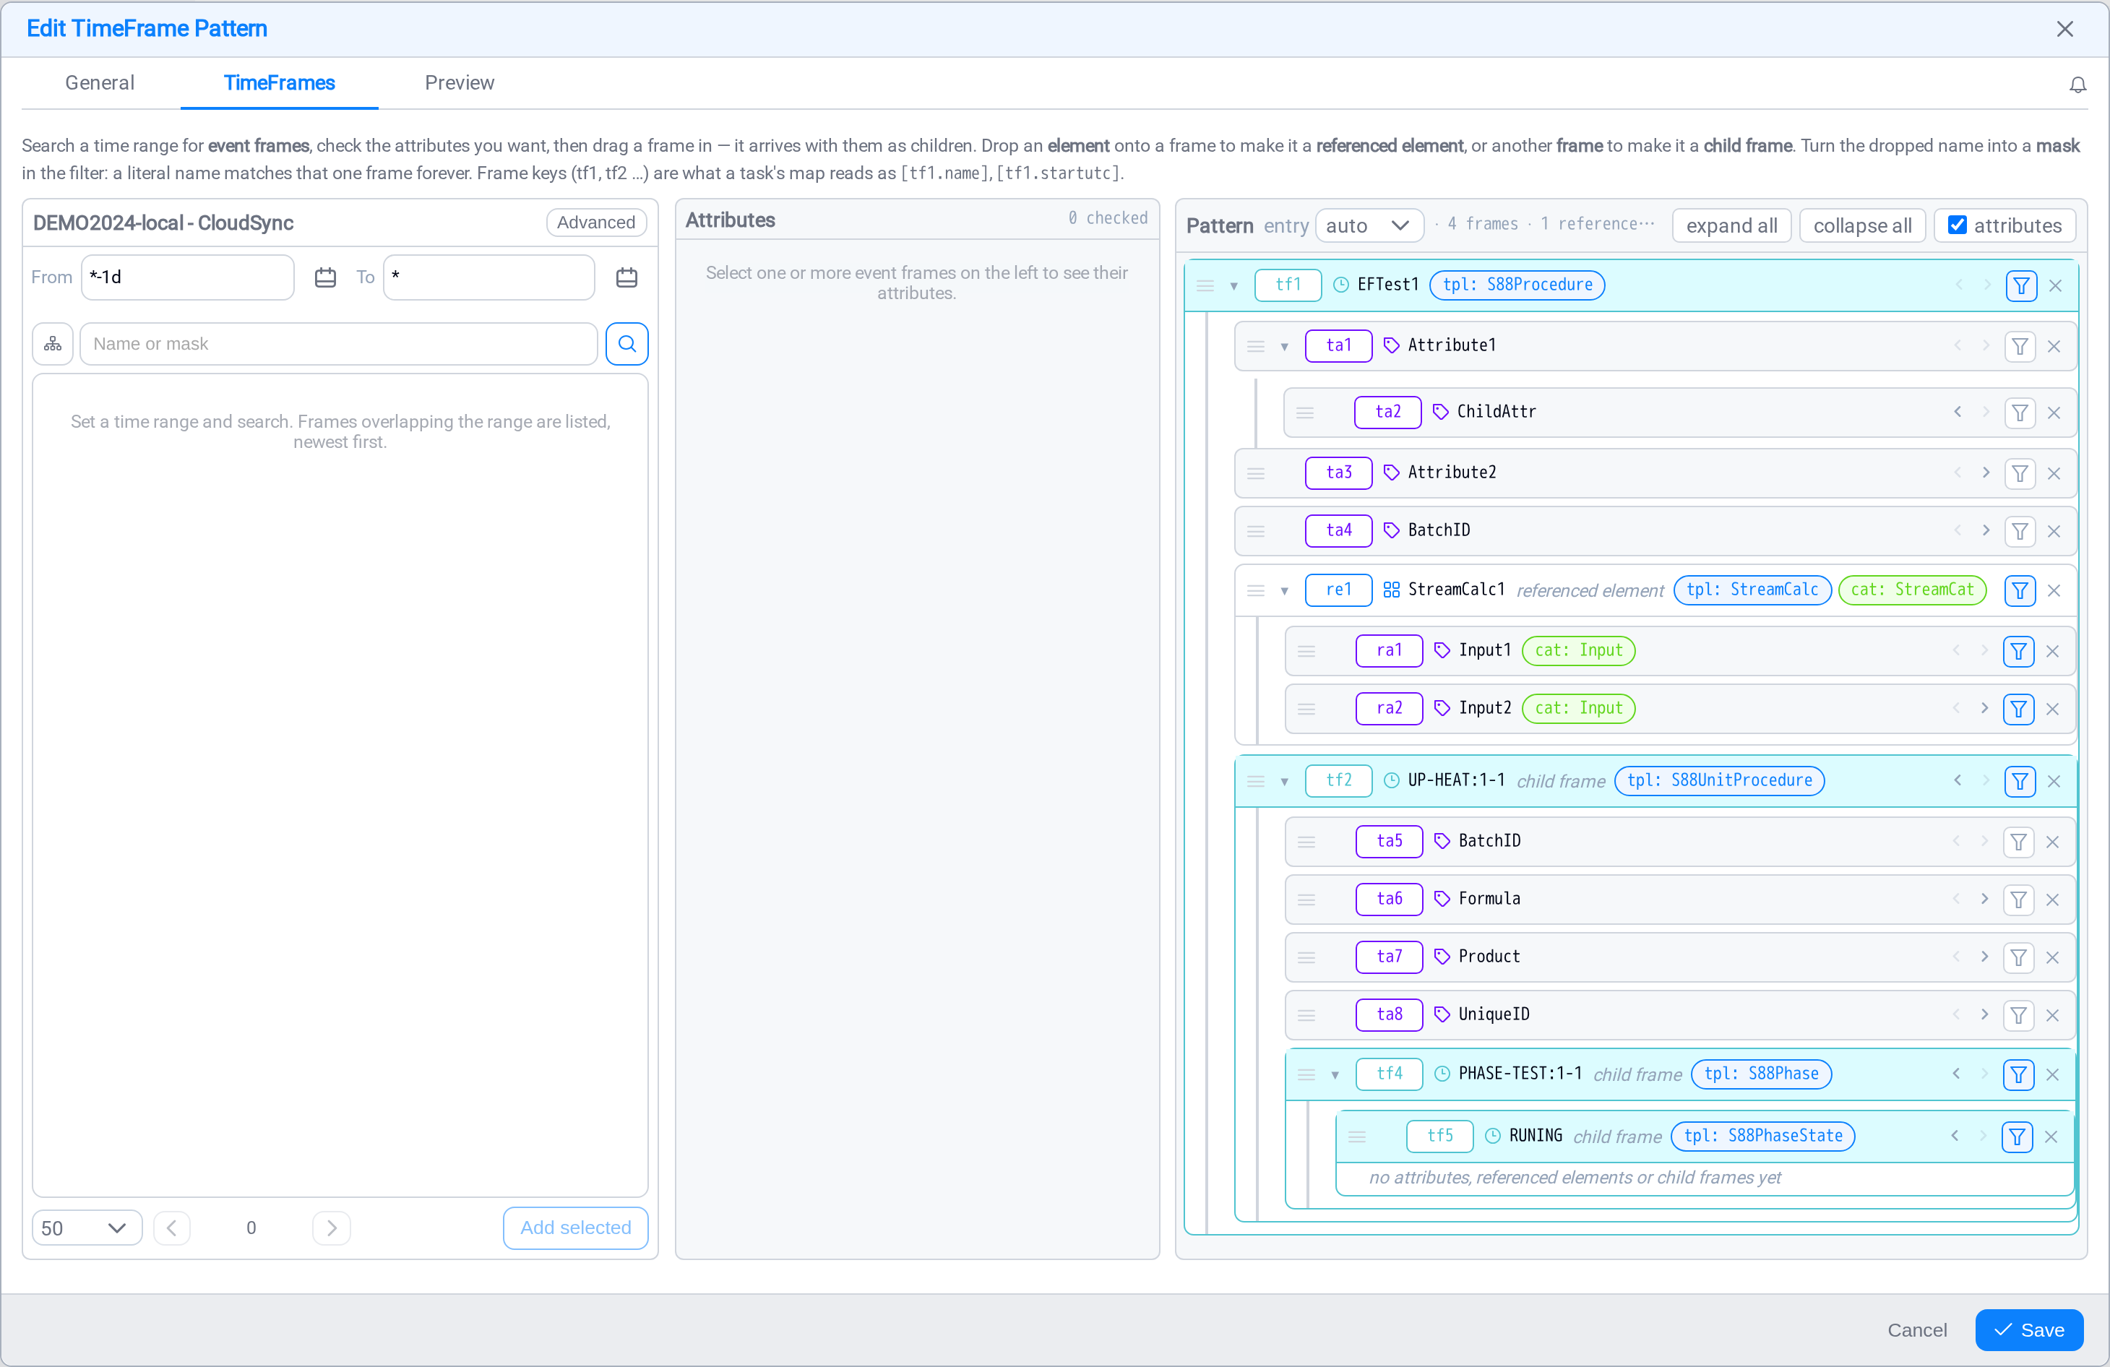Go to previous results page
The image size is (2110, 1367).
[x=172, y=1228]
